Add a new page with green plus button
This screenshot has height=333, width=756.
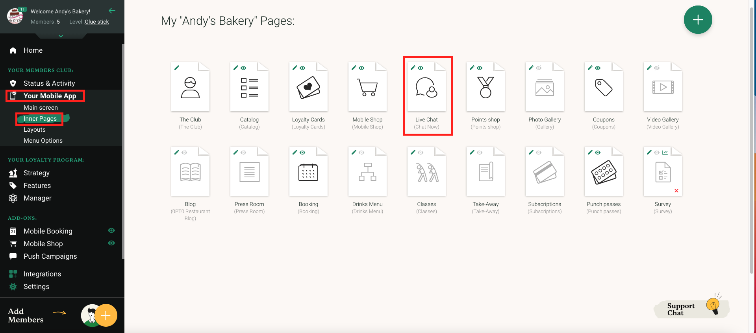(698, 20)
